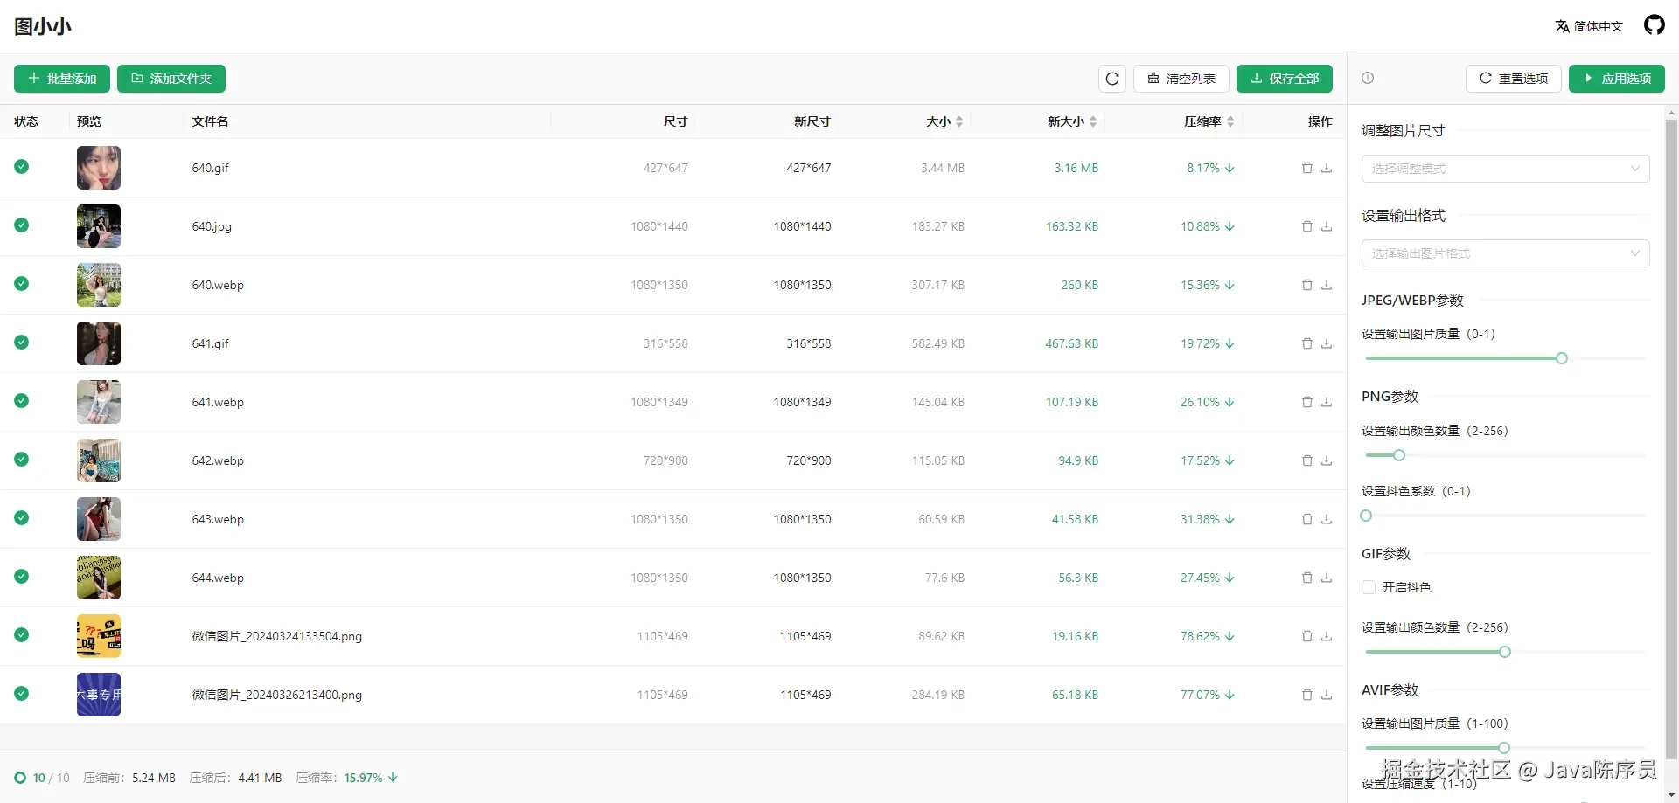Download the 641.webp compressed file
This screenshot has height=803, width=1679.
pyautogui.click(x=1327, y=402)
